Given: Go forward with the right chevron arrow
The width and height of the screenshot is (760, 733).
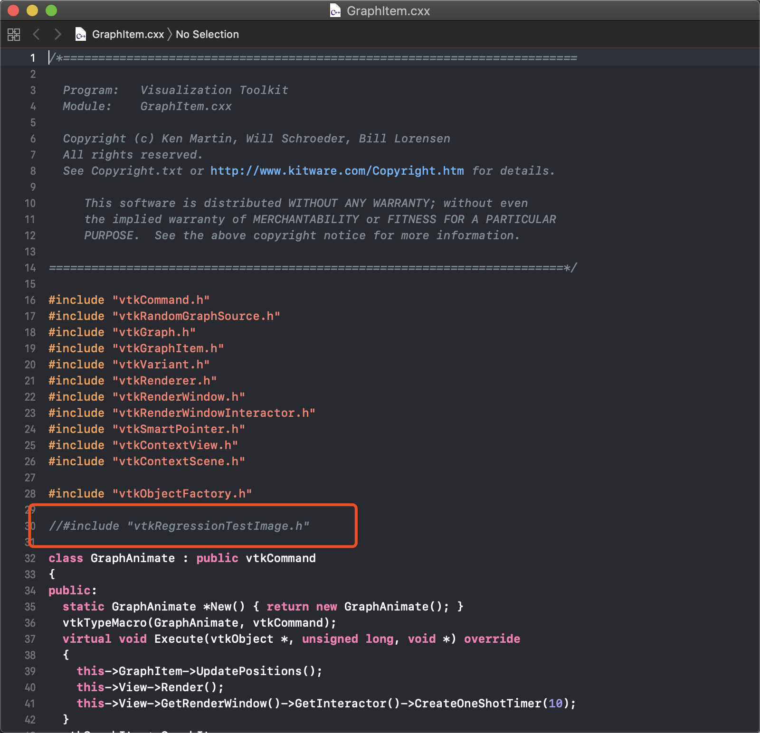Looking at the screenshot, I should [x=58, y=34].
